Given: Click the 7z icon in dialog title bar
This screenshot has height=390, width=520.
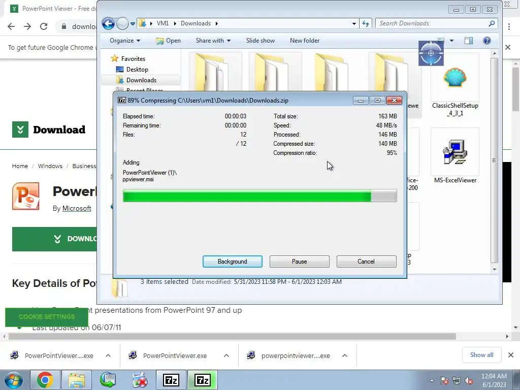Looking at the screenshot, I should (x=122, y=100).
